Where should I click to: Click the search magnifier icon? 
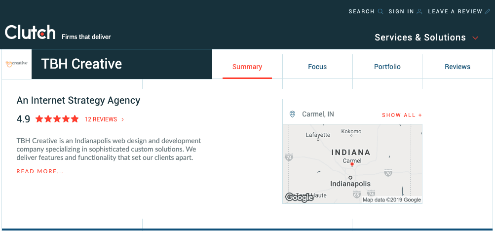pyautogui.click(x=381, y=11)
